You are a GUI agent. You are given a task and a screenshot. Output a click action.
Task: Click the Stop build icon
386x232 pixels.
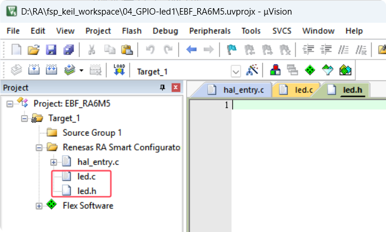point(95,70)
